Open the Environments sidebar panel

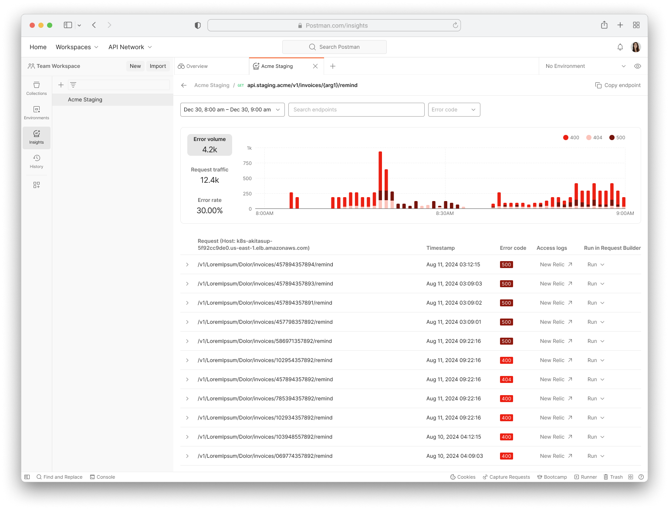(x=37, y=113)
